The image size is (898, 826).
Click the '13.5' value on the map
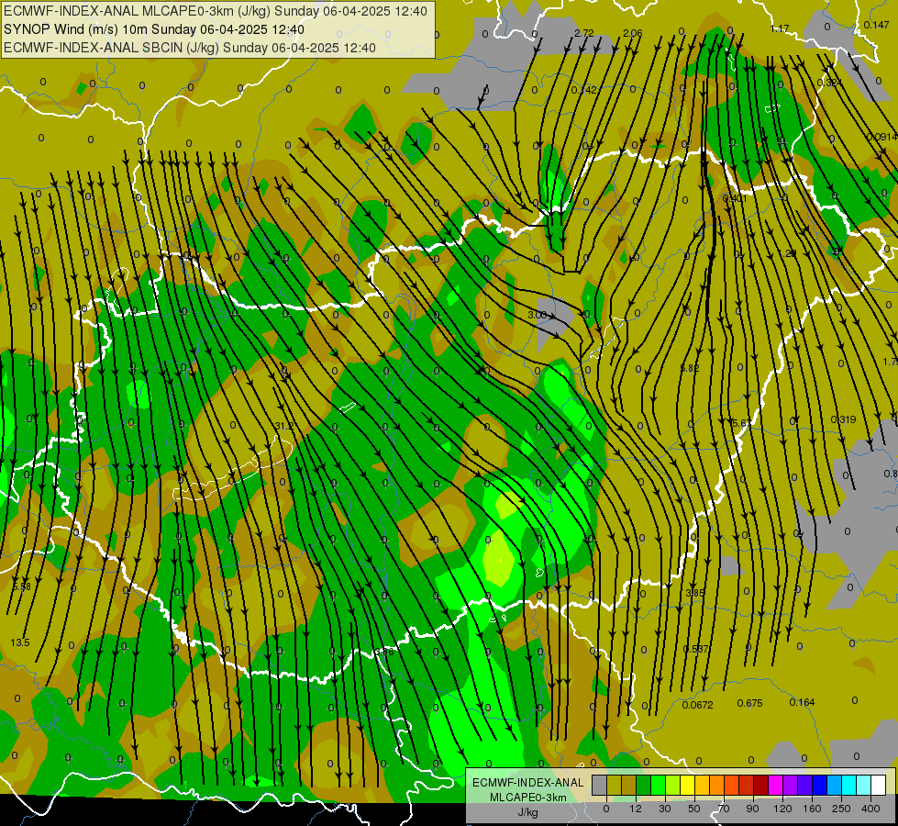coord(20,642)
